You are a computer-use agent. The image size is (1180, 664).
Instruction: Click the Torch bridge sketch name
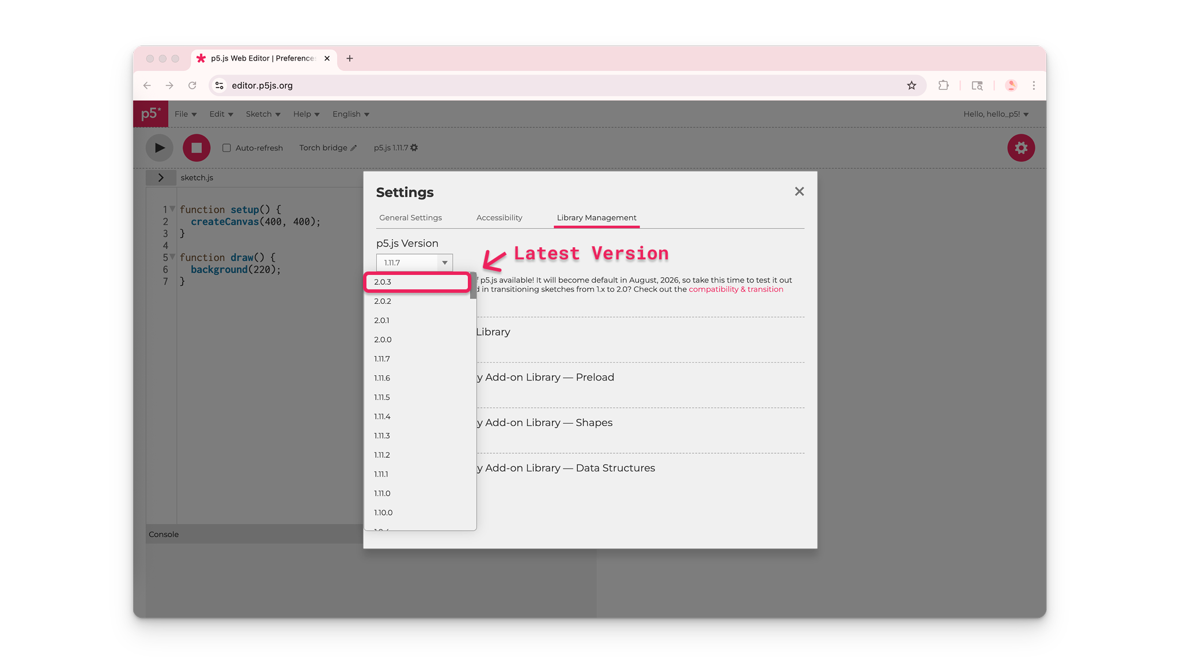click(x=323, y=148)
